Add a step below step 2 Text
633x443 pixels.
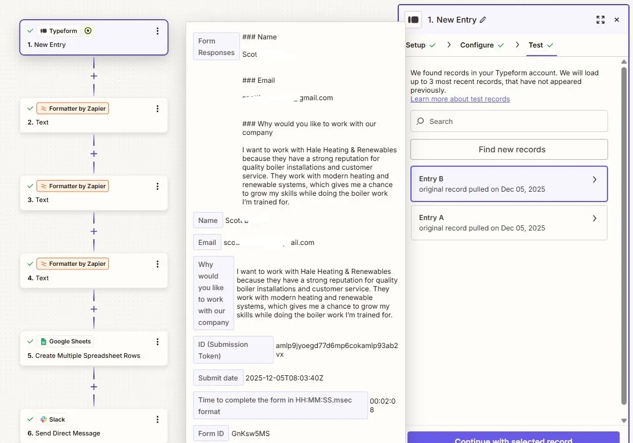(94, 153)
